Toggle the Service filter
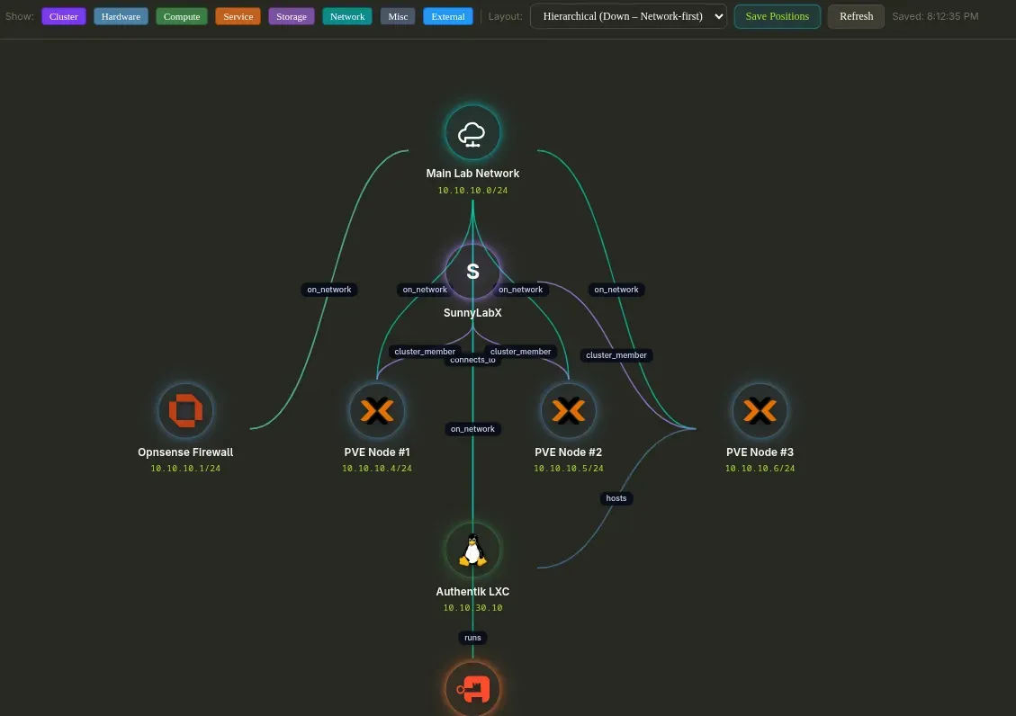Viewport: 1016px width, 716px height. click(x=238, y=16)
